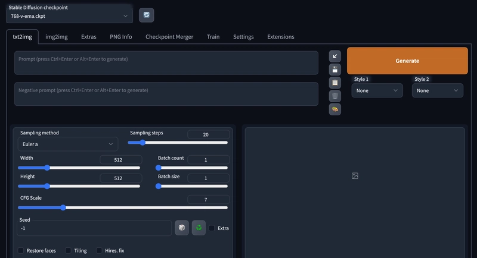The width and height of the screenshot is (477, 258).
Task: Reuse last seed with the green recycle icon
Action: (199, 228)
